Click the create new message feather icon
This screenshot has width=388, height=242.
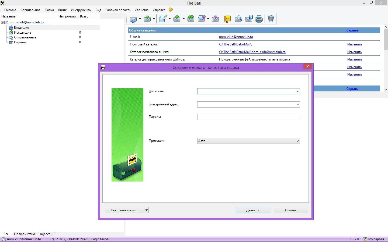tap(163, 19)
